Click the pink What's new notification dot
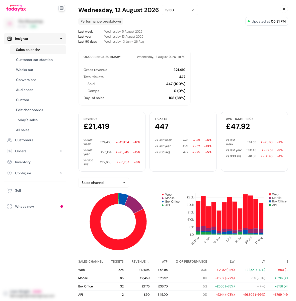This screenshot has height=301, width=296. 62,206
